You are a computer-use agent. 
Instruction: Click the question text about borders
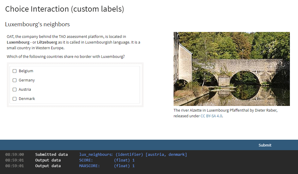66,56
